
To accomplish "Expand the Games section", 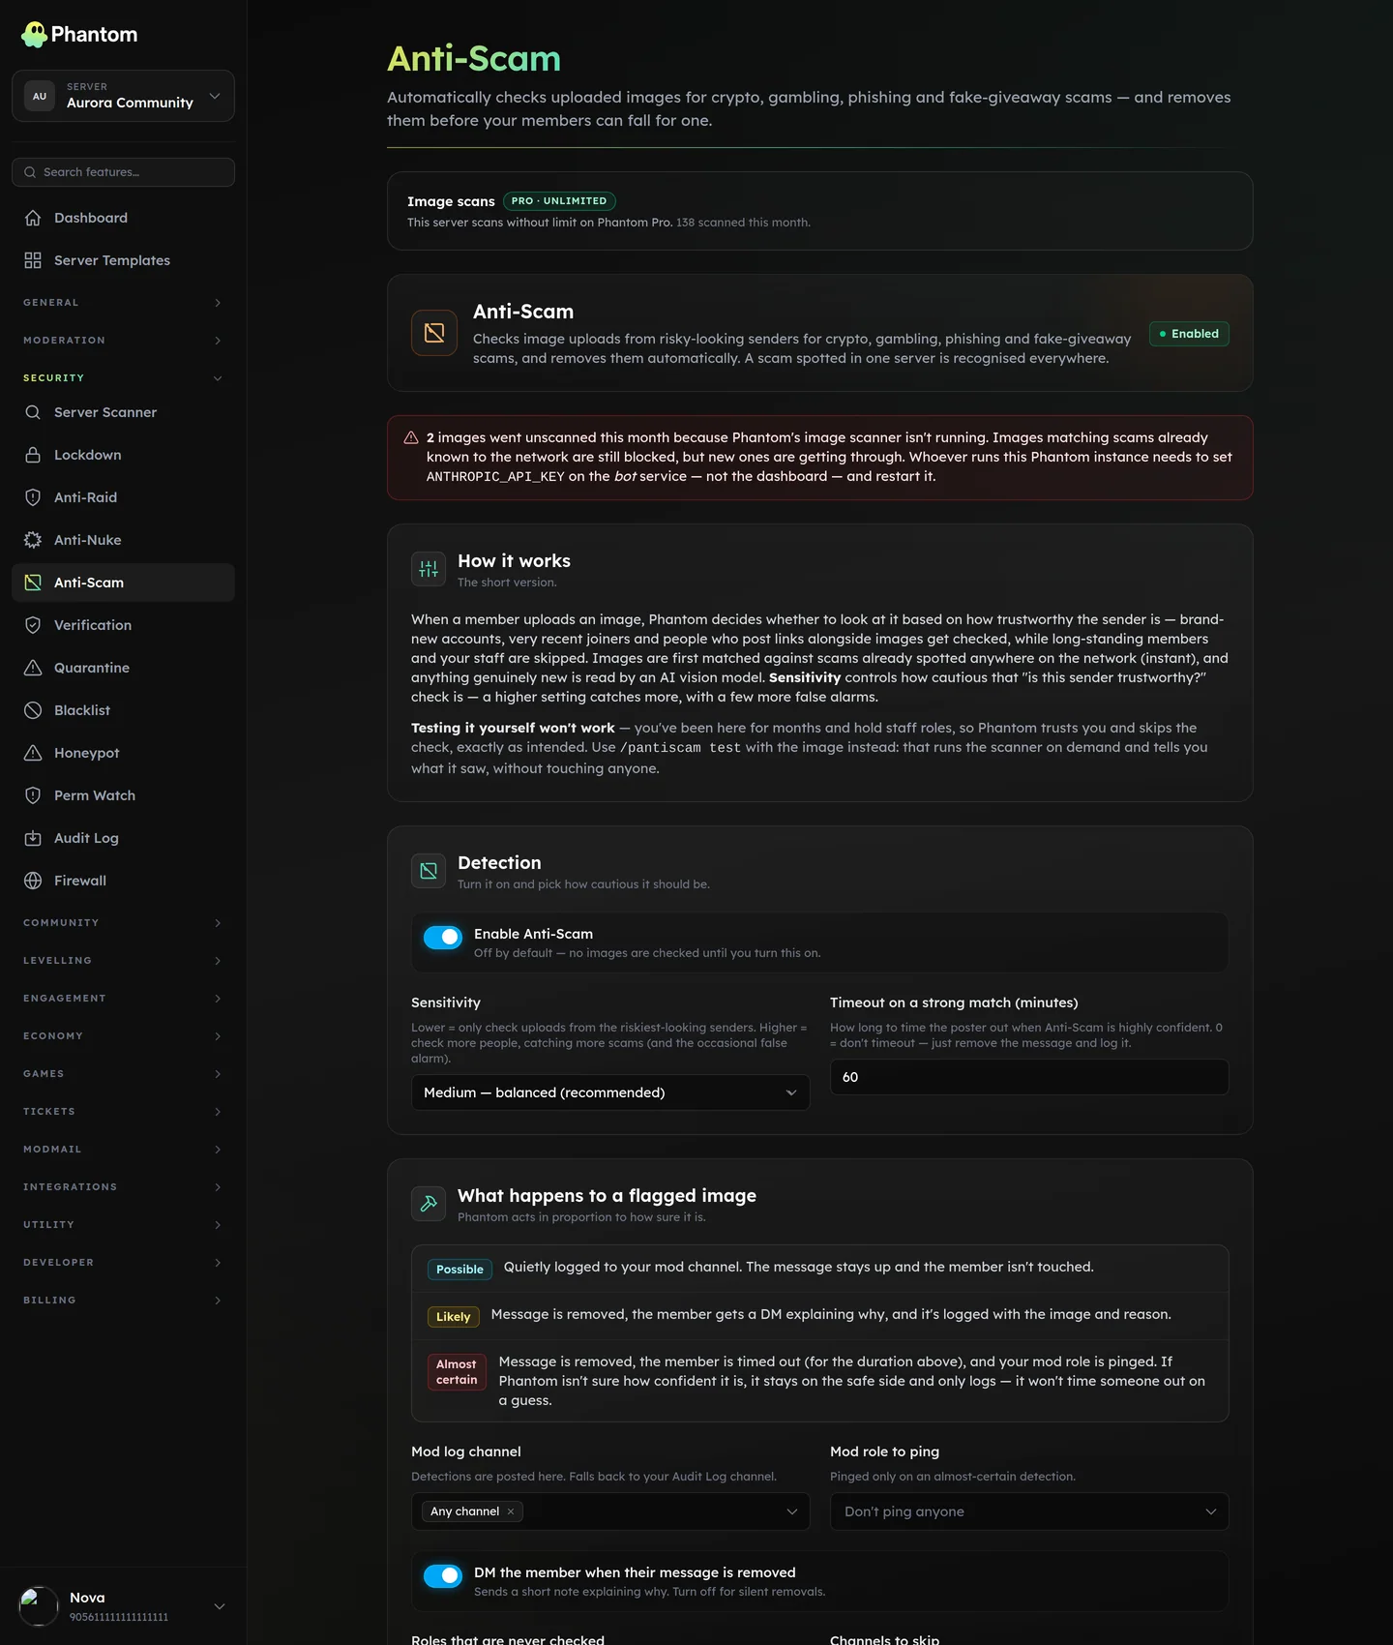I will pos(123,1074).
